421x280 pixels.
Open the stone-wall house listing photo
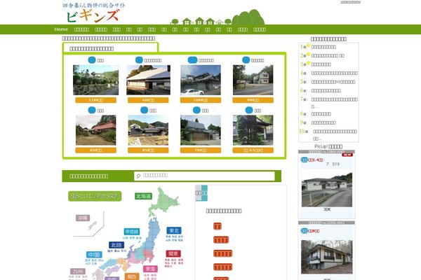click(96, 80)
